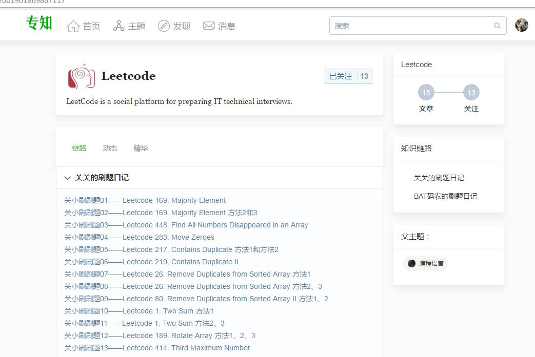The image size is (535, 357).
Task: Collapse the 关关的刷题日记 section chevron
Action: (x=67, y=178)
